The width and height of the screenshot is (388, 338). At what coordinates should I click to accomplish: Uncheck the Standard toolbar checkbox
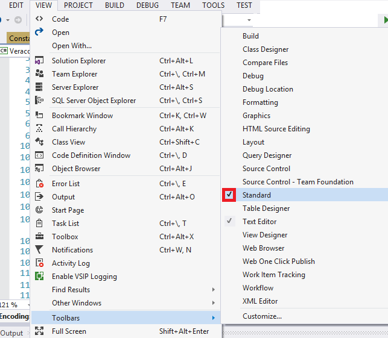(x=229, y=195)
